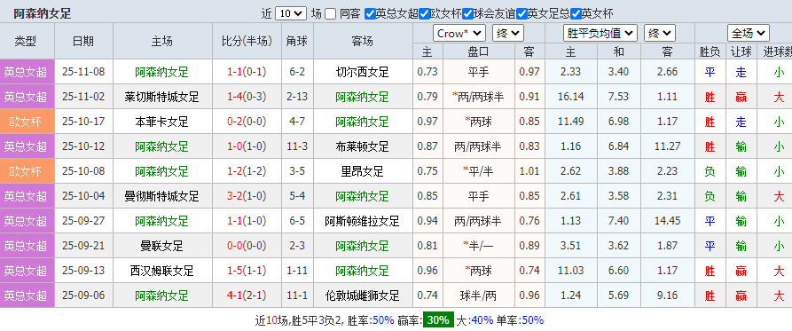792x331 pixels.
Task: Uncheck the 英总女超 filter checkbox
Action: (x=370, y=13)
